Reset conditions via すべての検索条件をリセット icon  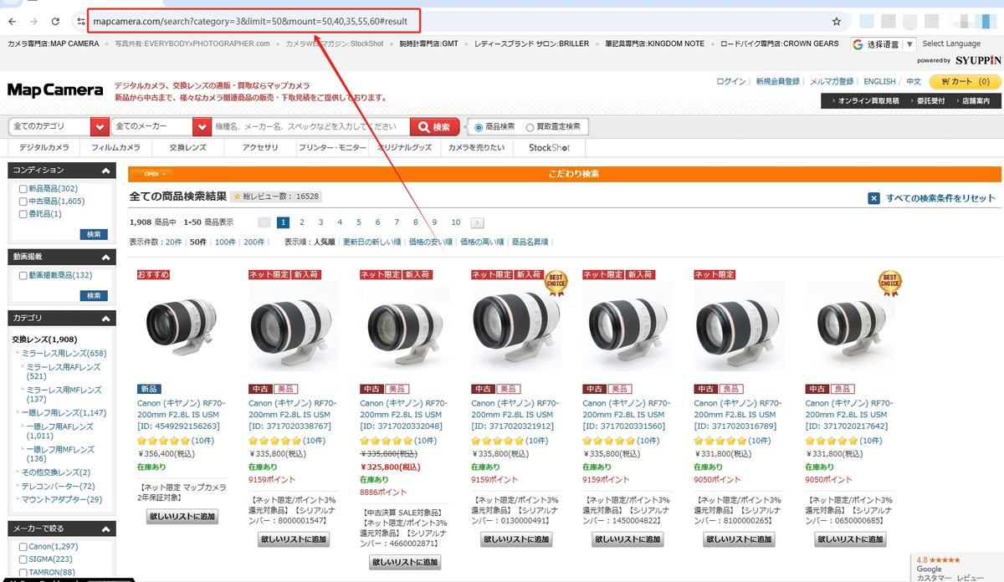[873, 198]
